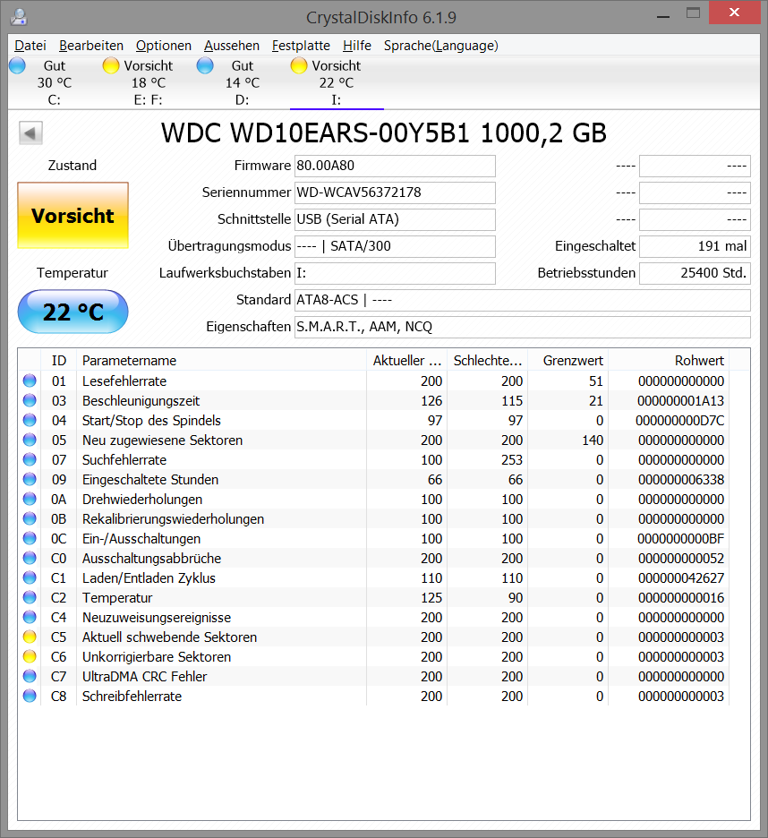This screenshot has height=838, width=768.
Task: Click the Aktueller column header
Action: coord(406,361)
